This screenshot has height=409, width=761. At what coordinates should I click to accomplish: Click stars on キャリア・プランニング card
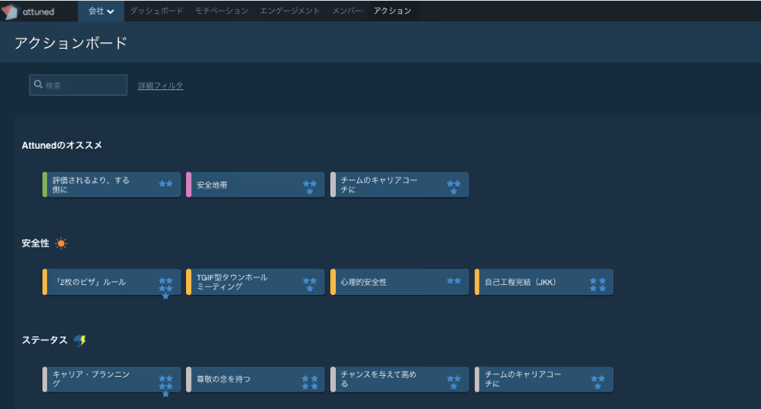click(x=165, y=386)
